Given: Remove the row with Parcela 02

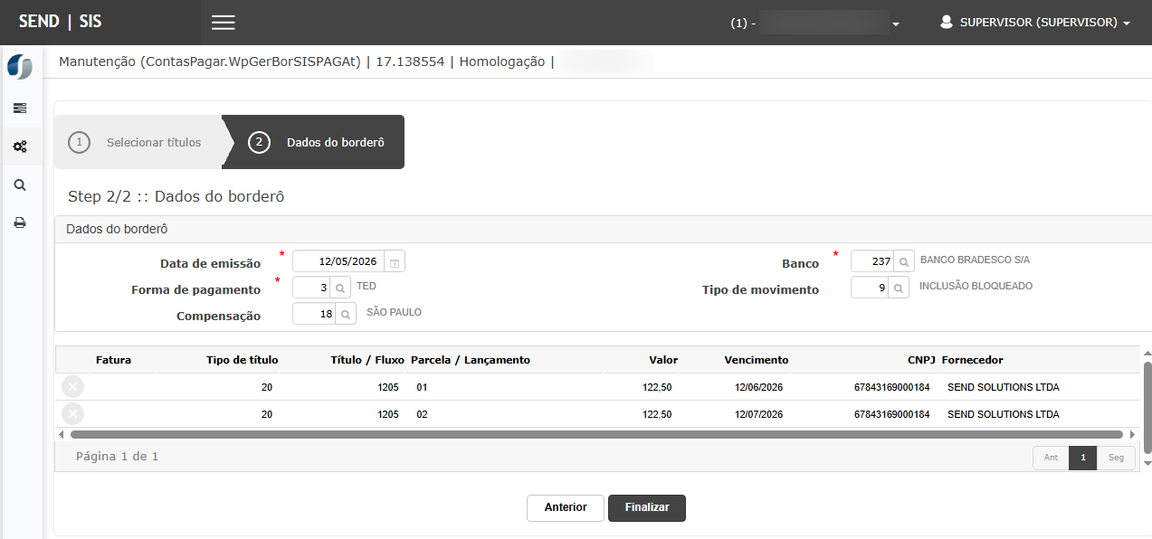Looking at the screenshot, I should 73,414.
